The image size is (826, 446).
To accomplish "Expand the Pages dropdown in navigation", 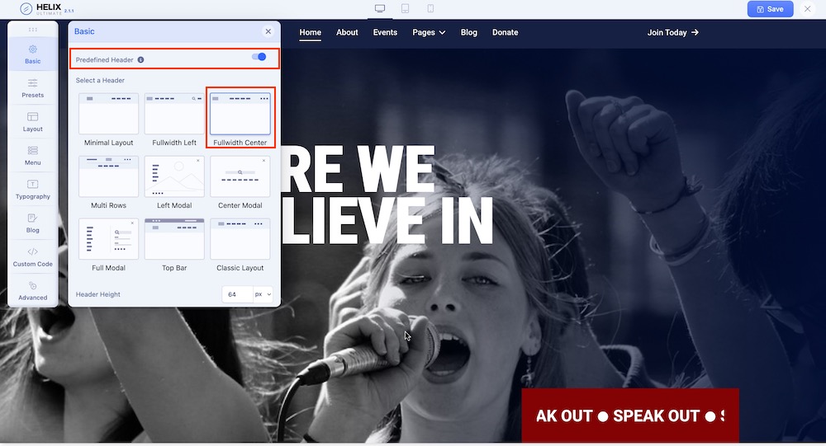I will pyautogui.click(x=429, y=33).
